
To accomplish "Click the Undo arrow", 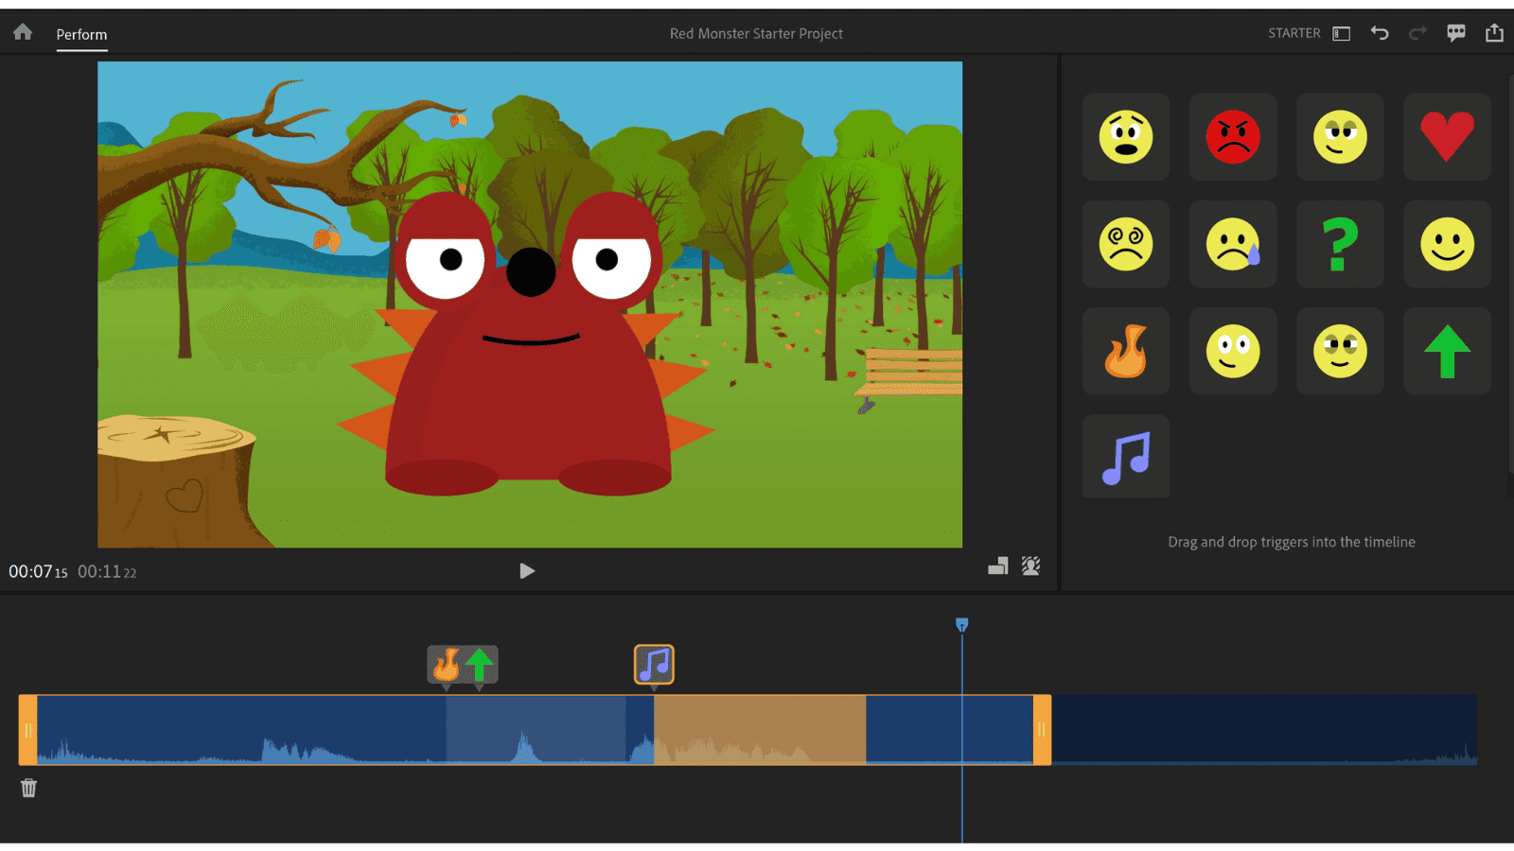I will click(x=1380, y=32).
